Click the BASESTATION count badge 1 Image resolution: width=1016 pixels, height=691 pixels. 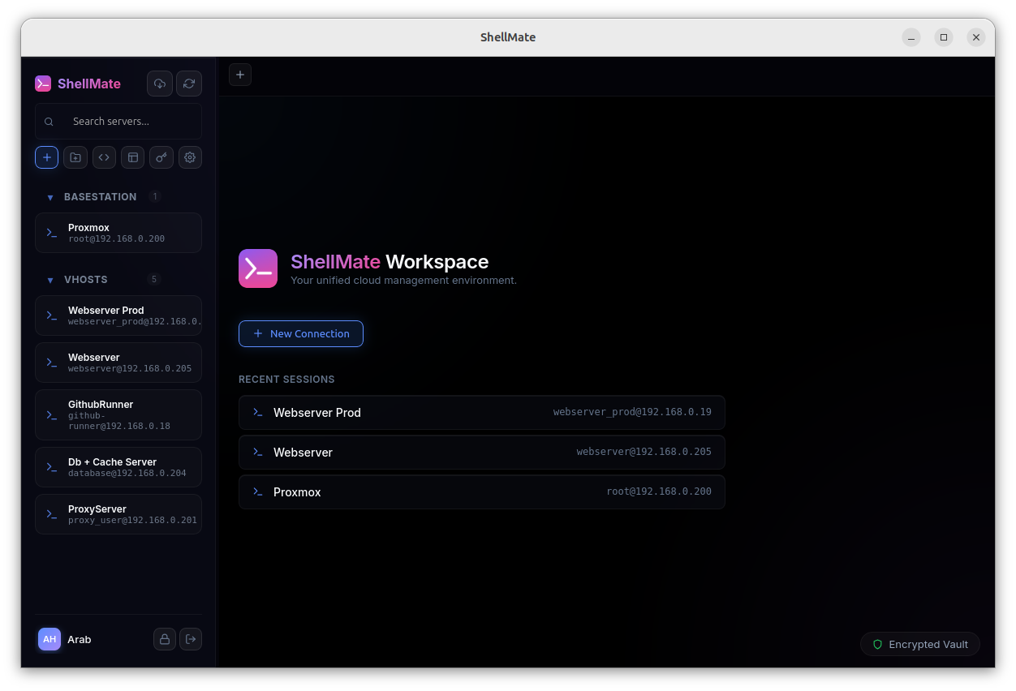[155, 197]
